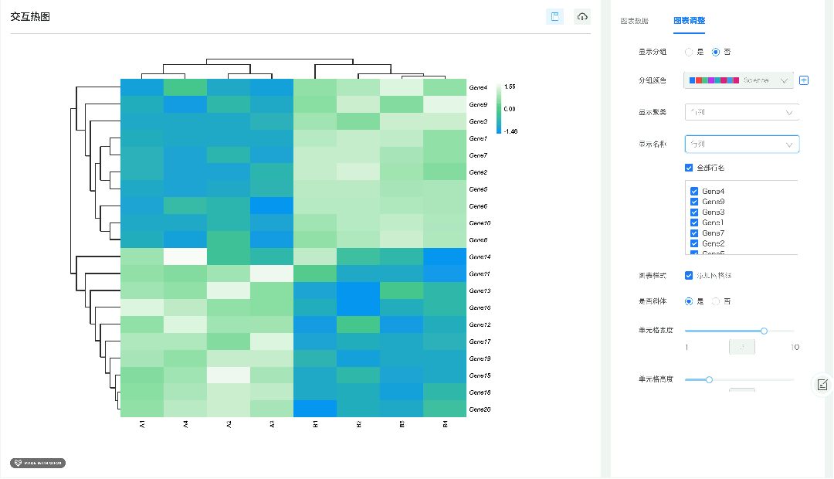
Task: Uncheck the 全部行名 checkbox
Action: [x=689, y=168]
